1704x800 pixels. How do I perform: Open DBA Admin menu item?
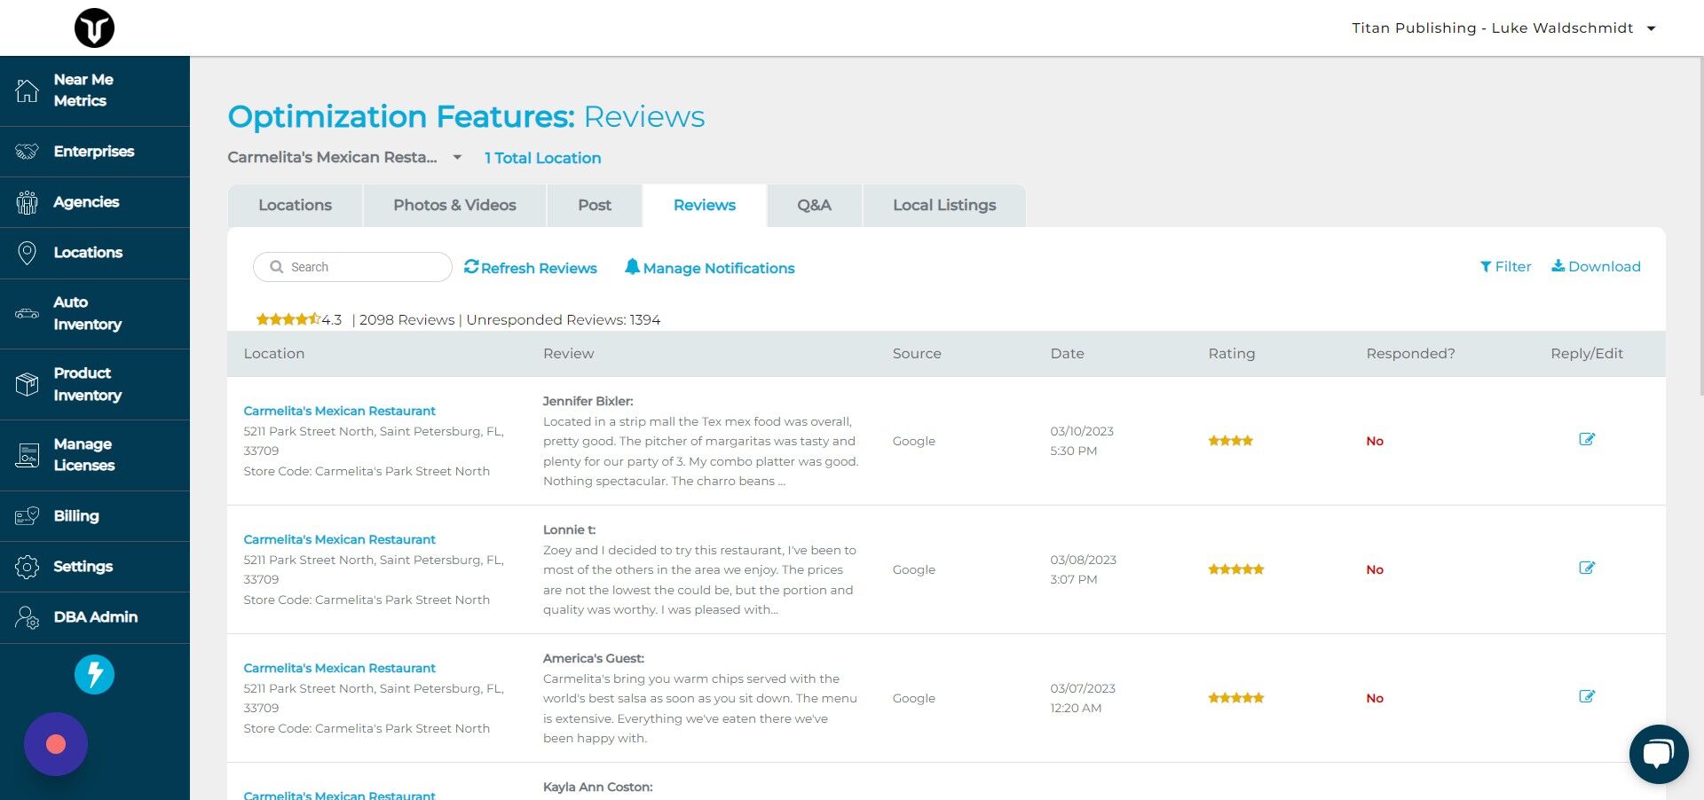tap(95, 617)
